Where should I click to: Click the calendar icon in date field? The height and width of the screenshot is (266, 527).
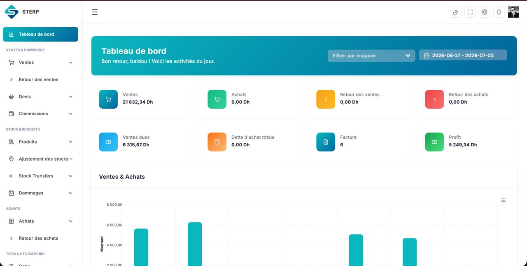pyautogui.click(x=427, y=56)
